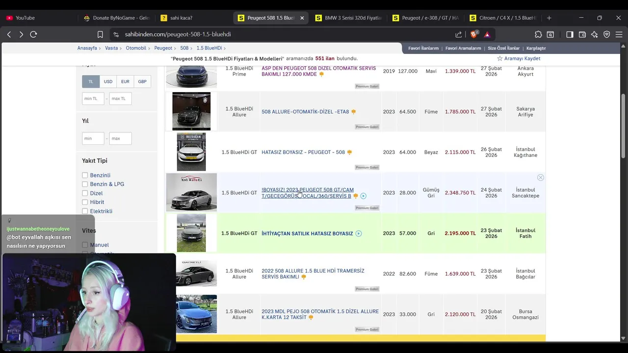Switch to the Citroen C4 X tab
The image size is (628, 353).
tap(503, 18)
